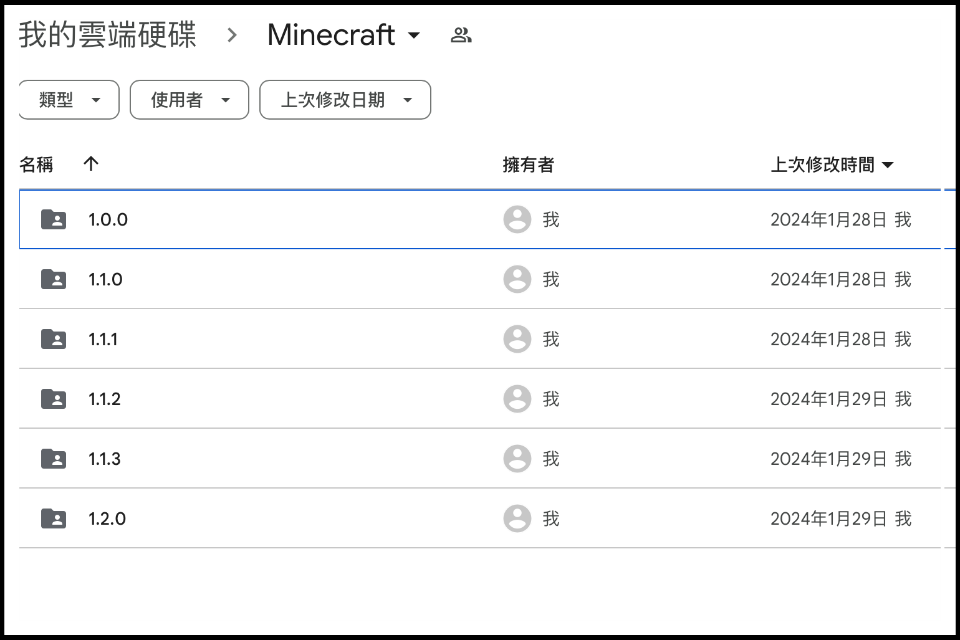The image size is (960, 640).
Task: Click owner avatar in 1.1.1 row
Action: click(x=517, y=339)
